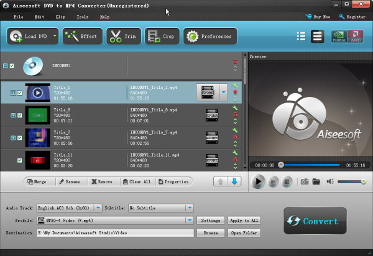The width and height of the screenshot is (373, 256).
Task: Adjust the preview volume slider
Action: pos(351,181)
